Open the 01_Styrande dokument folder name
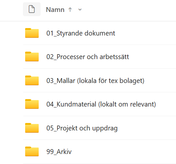The height and width of the screenshot is (164, 176). click(x=81, y=33)
